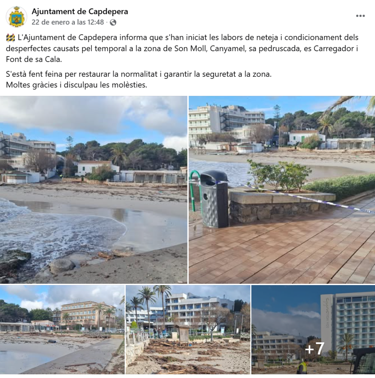
Task: Click the post text mentioning Son Moll
Action: coord(182,48)
